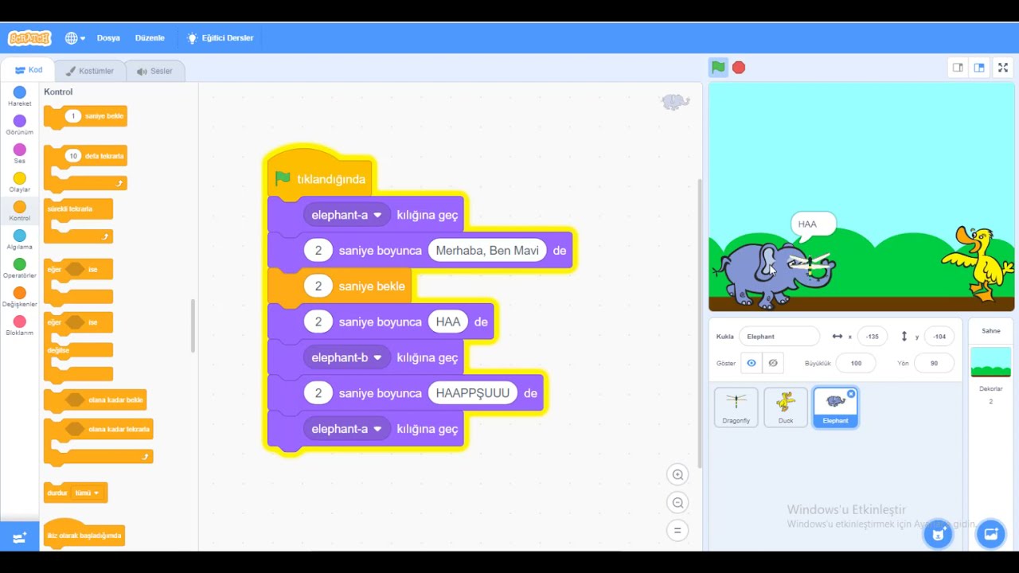Zoom in on the code workspace
Screen dimensions: 1019x573
(x=678, y=475)
